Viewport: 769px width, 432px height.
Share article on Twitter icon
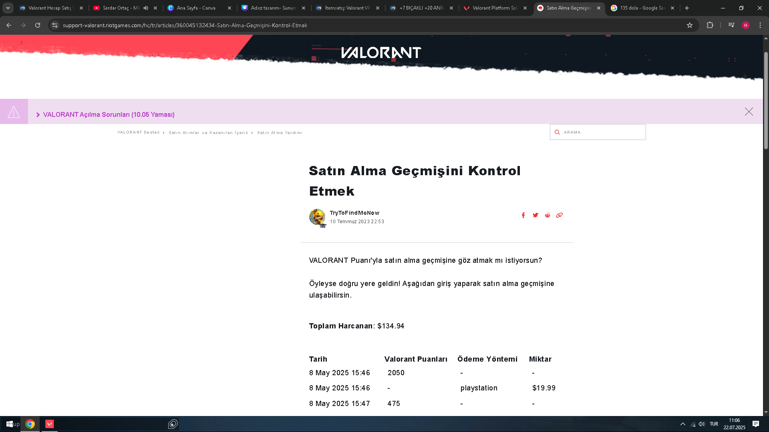535,215
